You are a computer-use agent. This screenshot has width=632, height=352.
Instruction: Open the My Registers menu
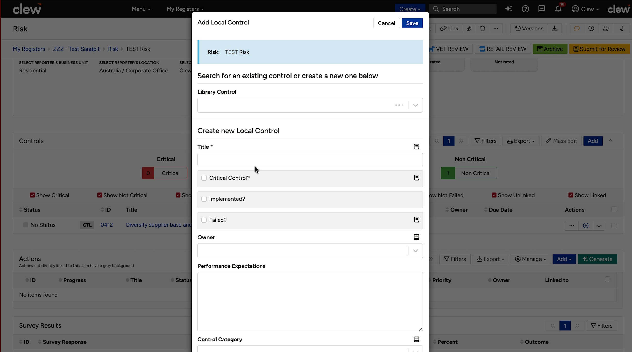(185, 9)
